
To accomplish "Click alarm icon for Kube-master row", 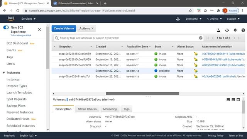I will tap(196, 65).
